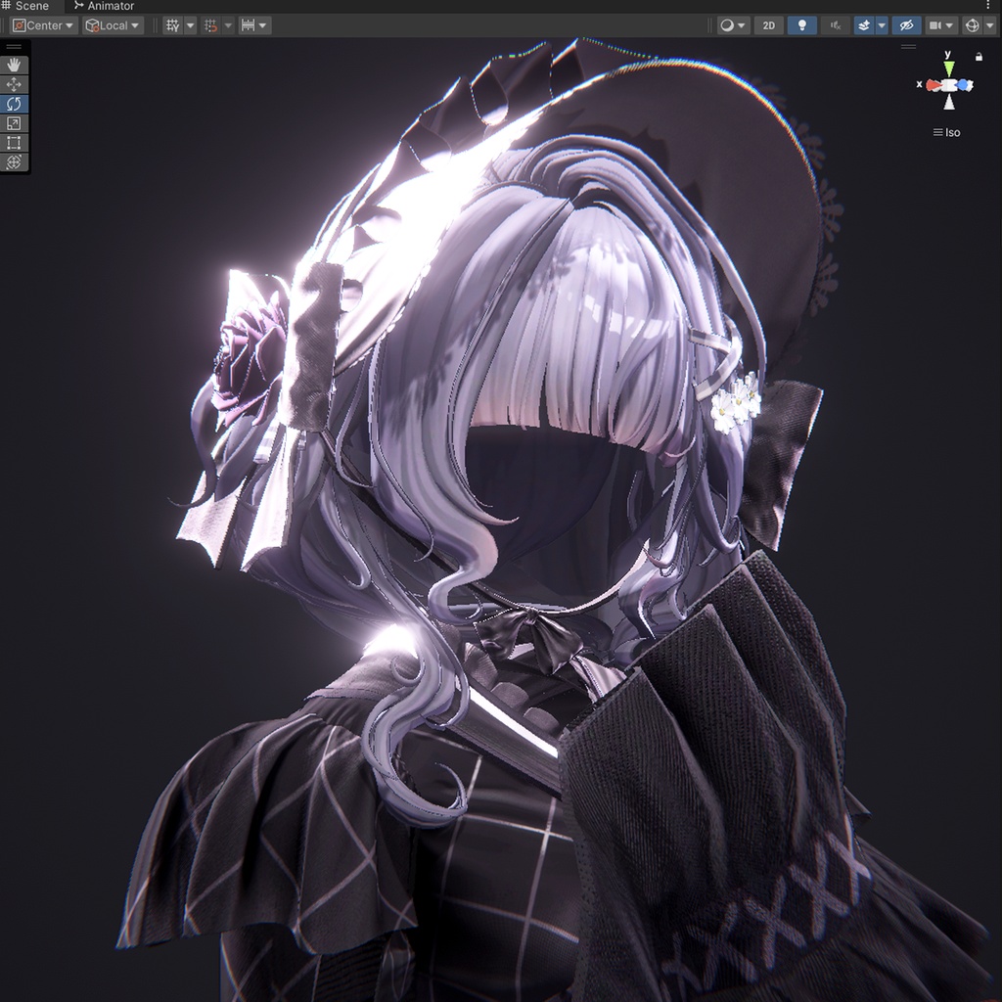Click the green Y axis cone on orientation gizmo
The width and height of the screenshot is (1002, 1002).
[949, 68]
